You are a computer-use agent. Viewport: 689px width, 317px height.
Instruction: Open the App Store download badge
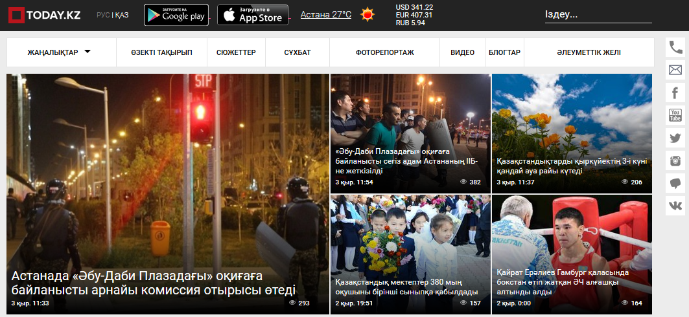coord(253,15)
